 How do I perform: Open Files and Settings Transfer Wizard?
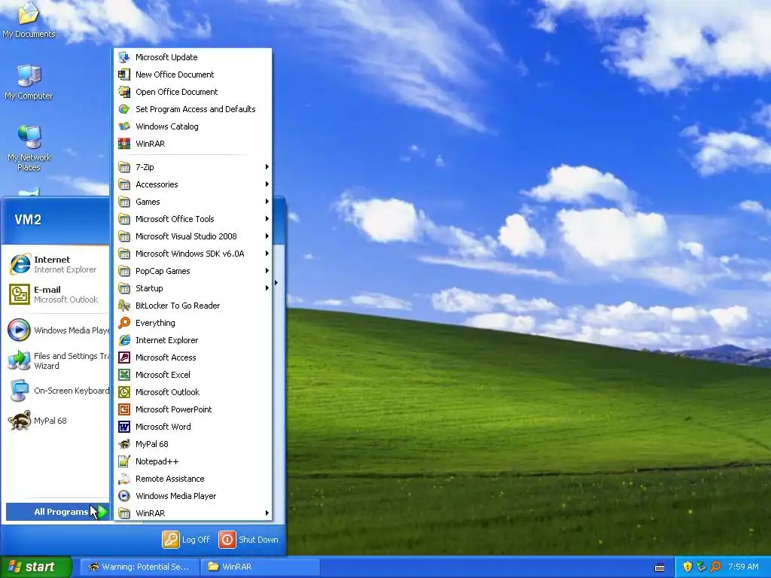click(57, 360)
